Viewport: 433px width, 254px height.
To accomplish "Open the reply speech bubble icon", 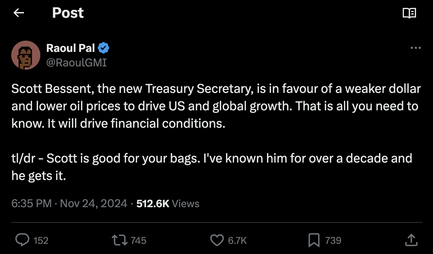I will coord(23,240).
